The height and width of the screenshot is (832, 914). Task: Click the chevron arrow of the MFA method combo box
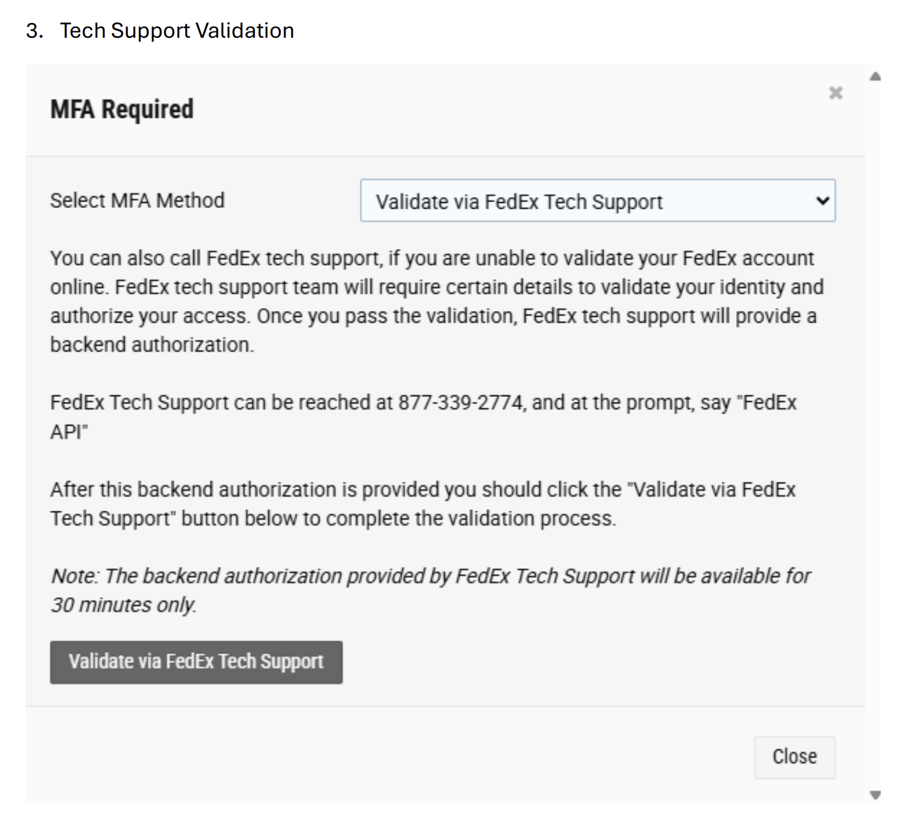click(x=822, y=201)
